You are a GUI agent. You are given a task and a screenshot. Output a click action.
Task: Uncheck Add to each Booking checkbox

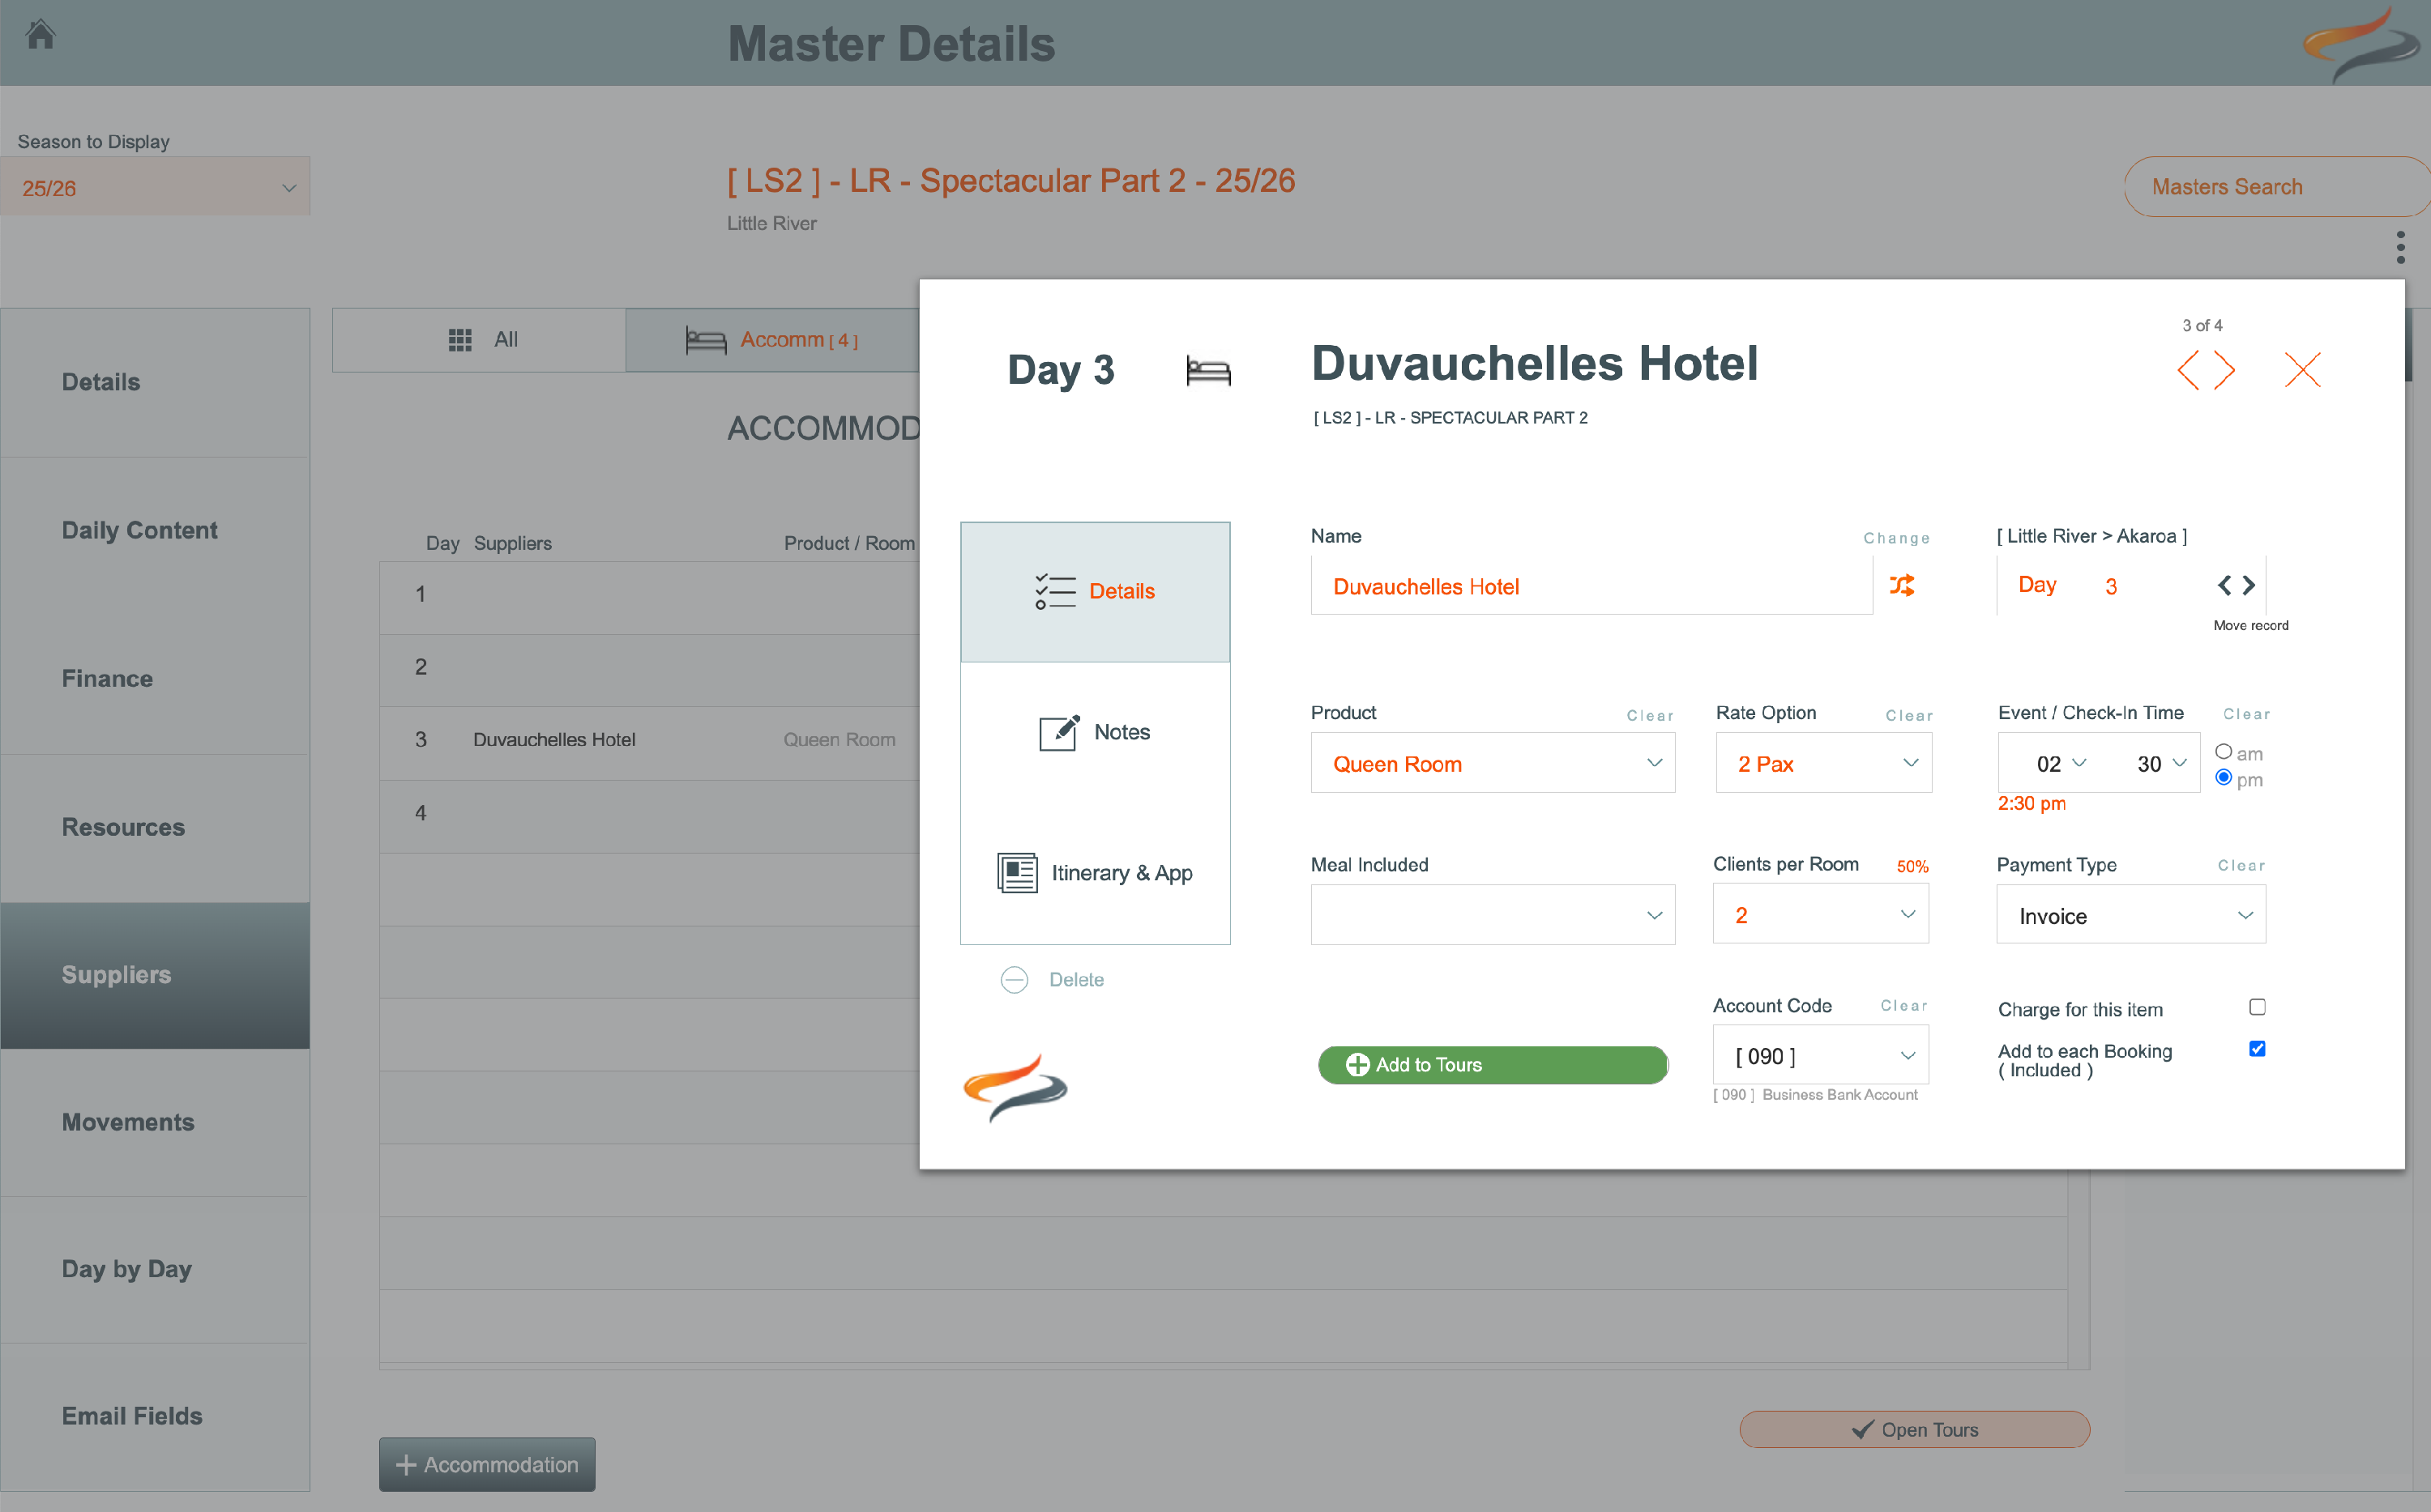(2257, 1049)
